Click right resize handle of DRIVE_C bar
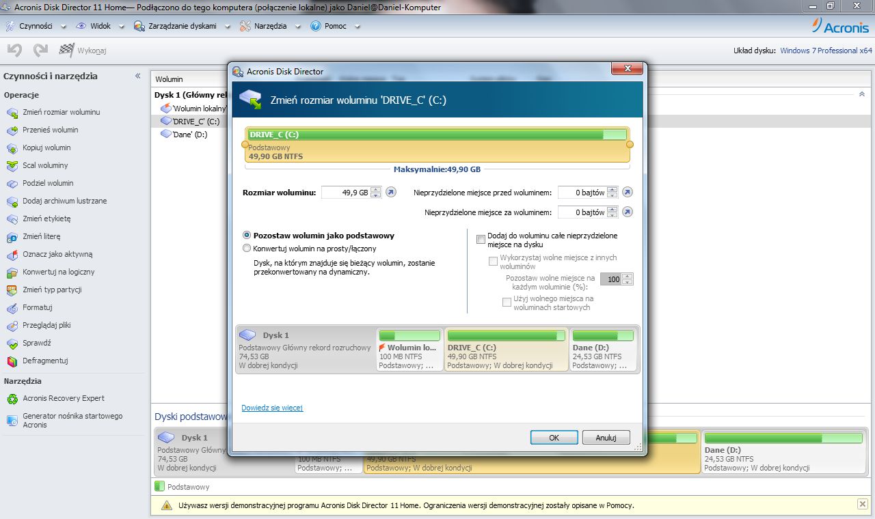 (x=630, y=144)
